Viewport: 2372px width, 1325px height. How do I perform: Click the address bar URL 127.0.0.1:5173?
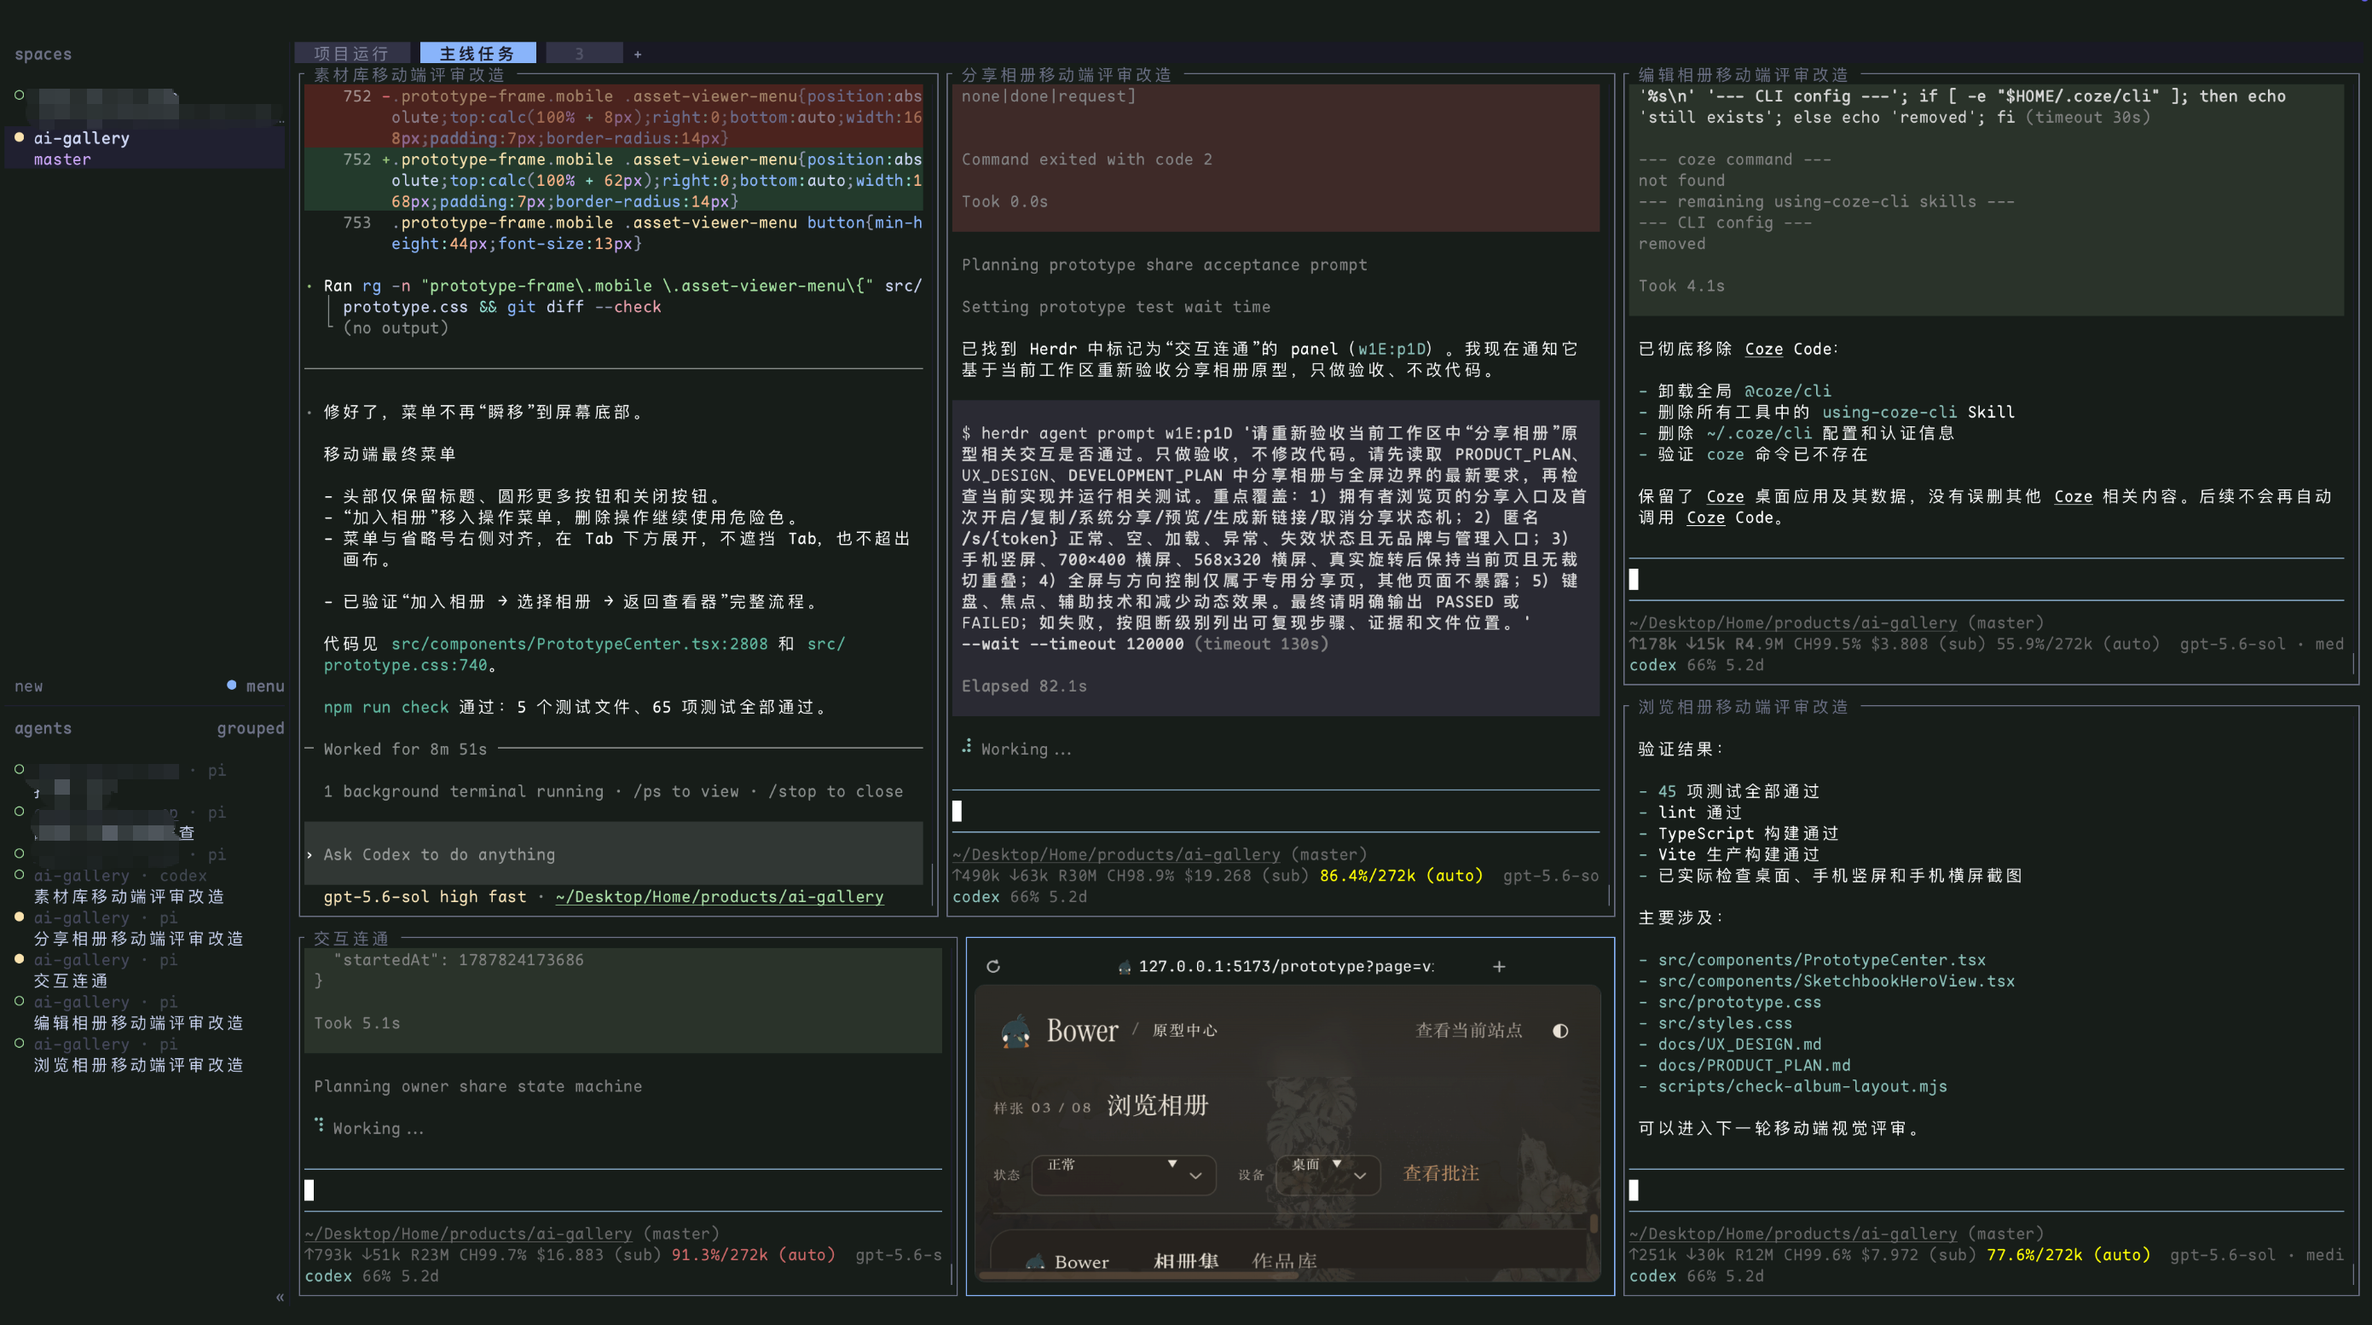click(1286, 966)
